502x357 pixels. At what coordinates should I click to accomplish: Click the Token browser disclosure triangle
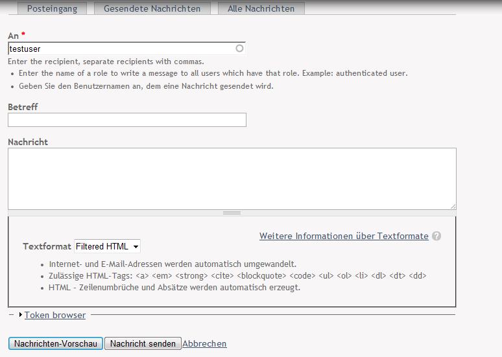pyautogui.click(x=21, y=315)
